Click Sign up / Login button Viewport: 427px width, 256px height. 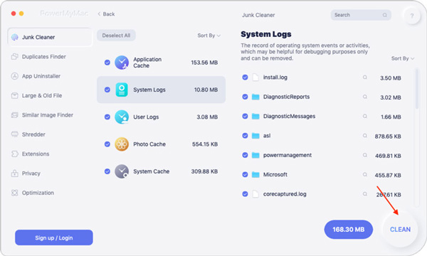coord(54,238)
